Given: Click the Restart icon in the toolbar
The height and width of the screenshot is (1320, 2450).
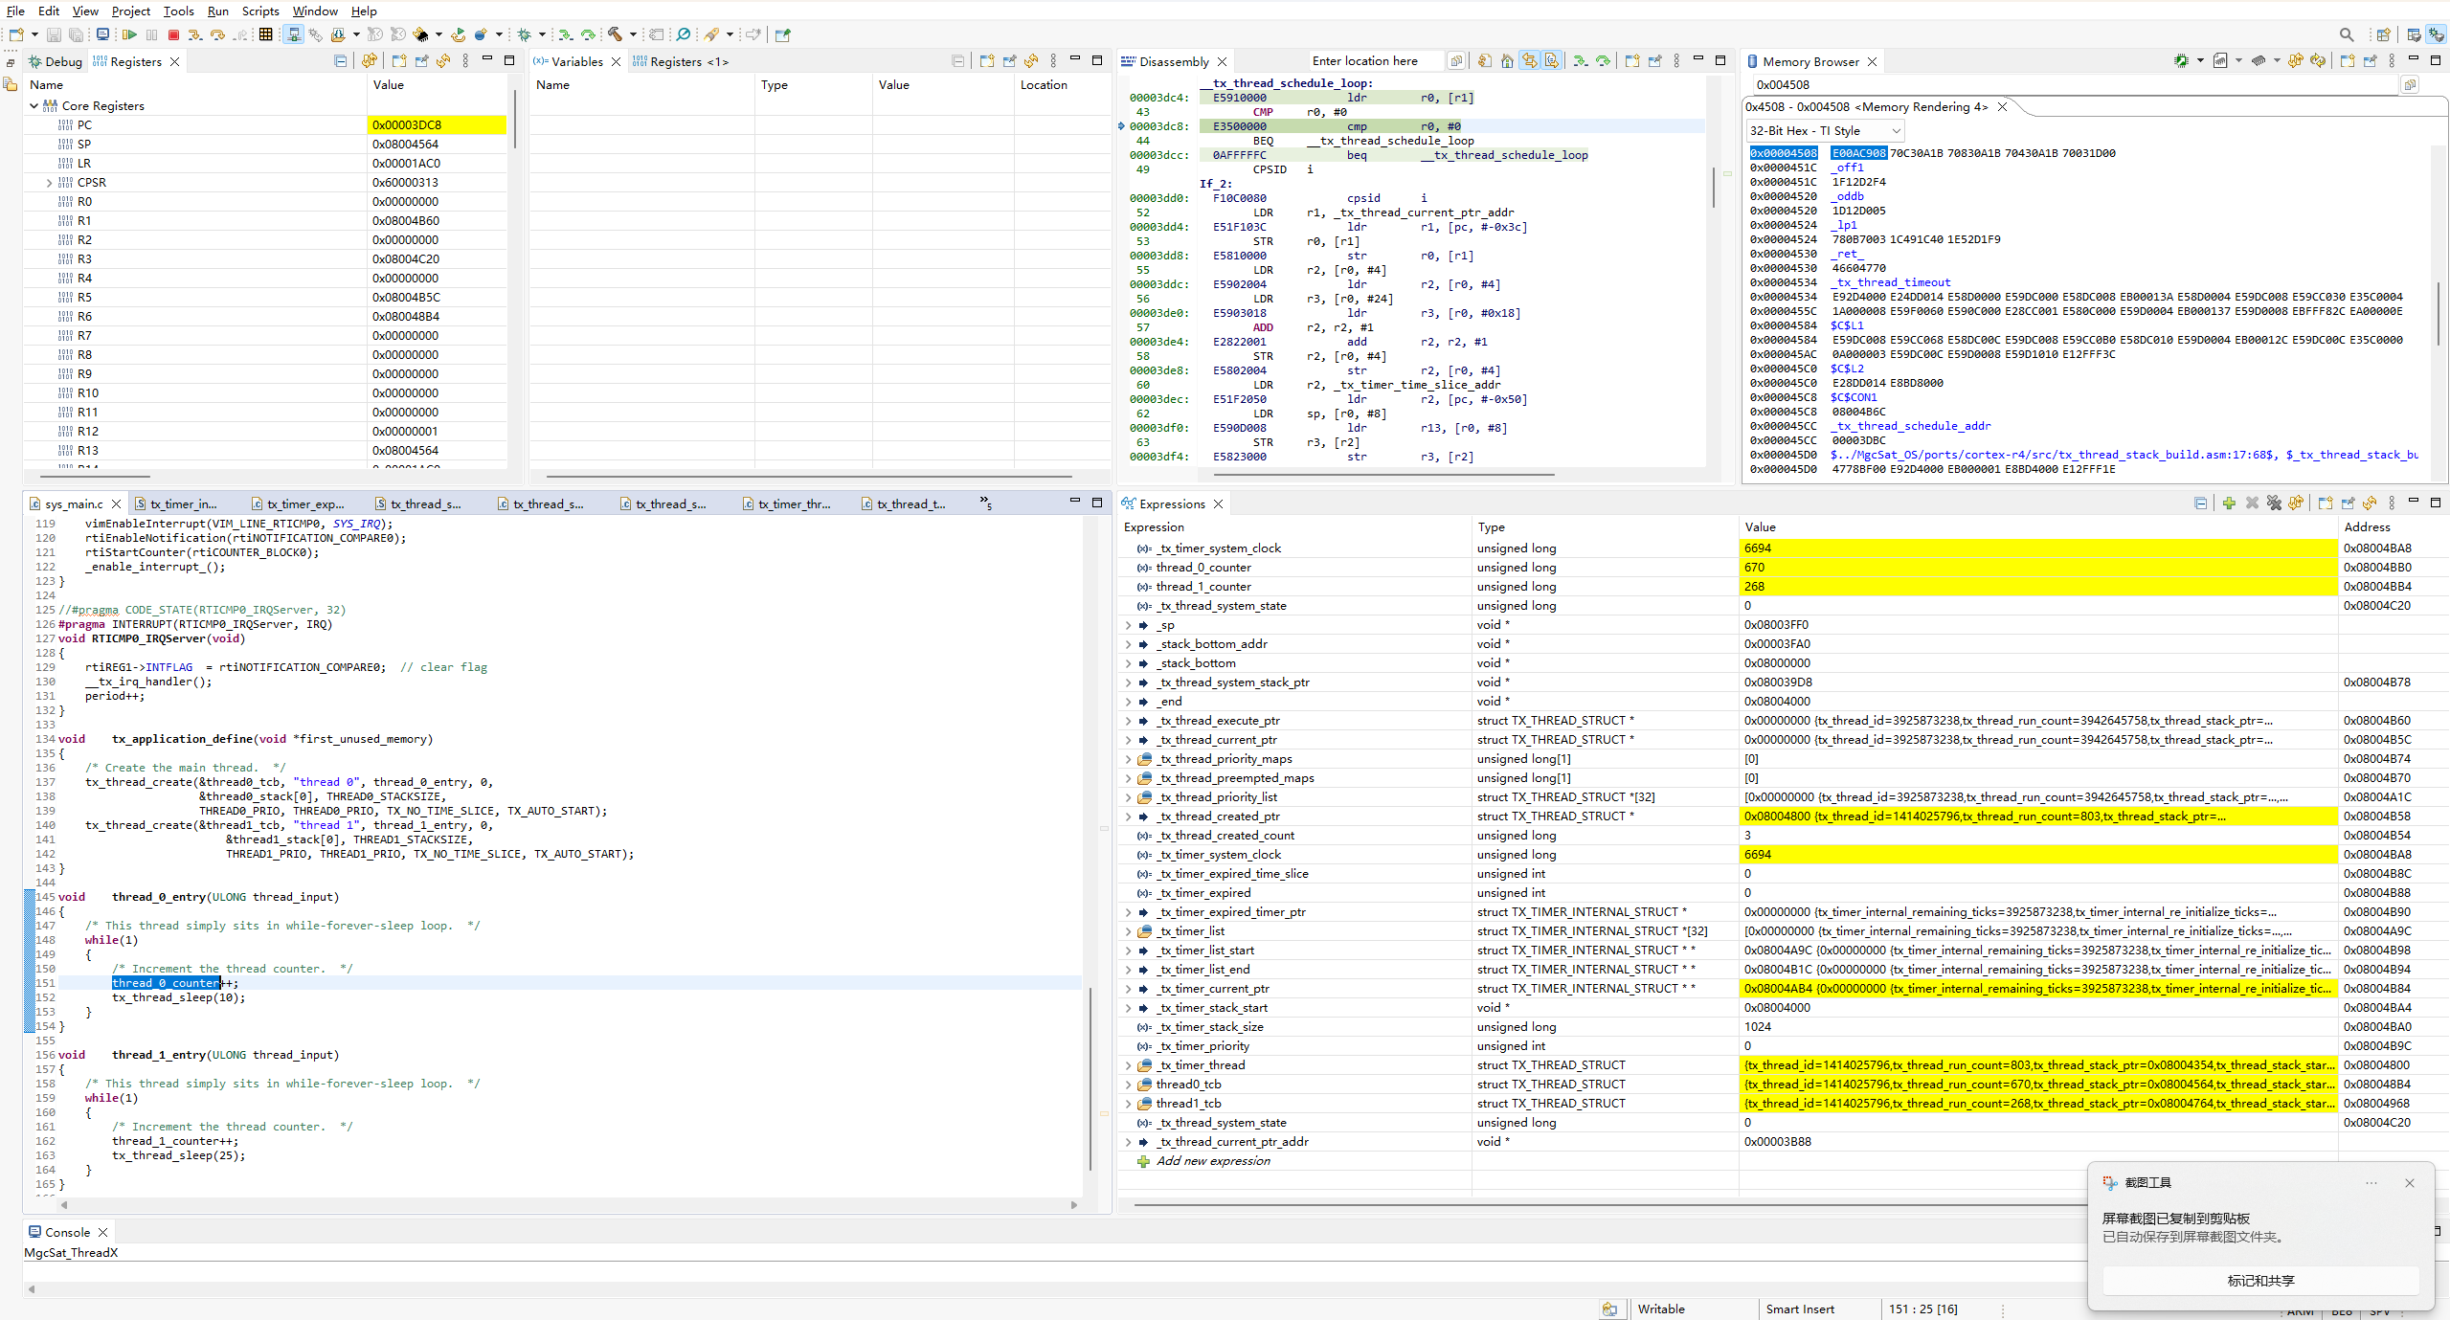Looking at the screenshot, I should 459,34.
